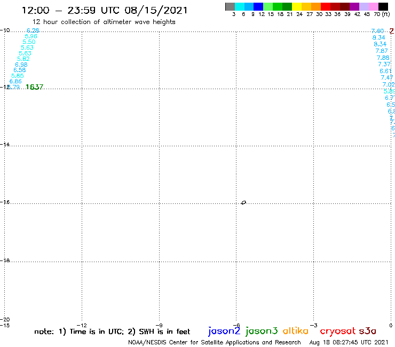
Task: Click the '70 (ft)' legend scale label
Action: tap(382, 14)
